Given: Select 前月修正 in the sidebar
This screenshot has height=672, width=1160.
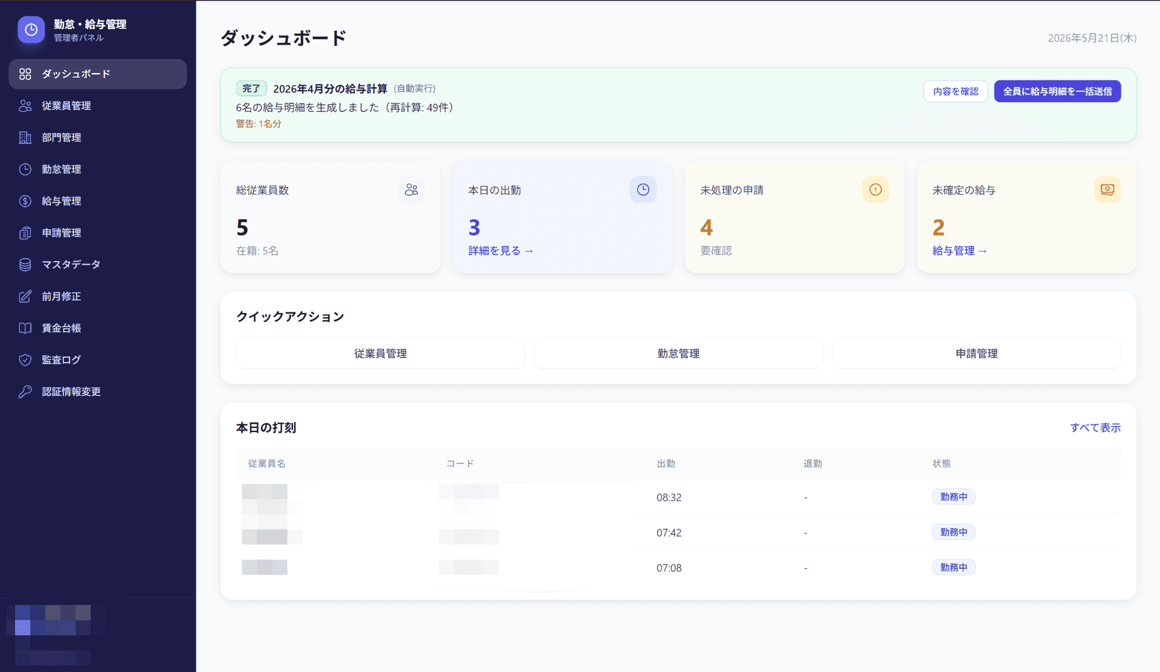Looking at the screenshot, I should click(x=98, y=296).
